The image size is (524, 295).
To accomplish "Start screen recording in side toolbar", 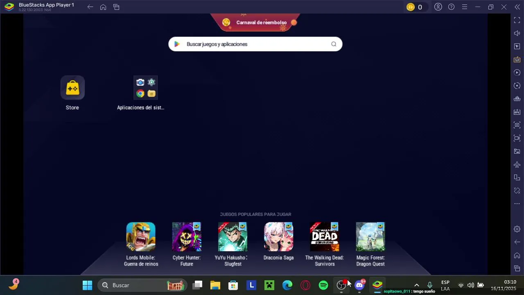I will [x=517, y=138].
